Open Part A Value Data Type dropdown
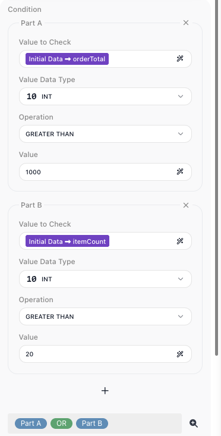 point(105,96)
